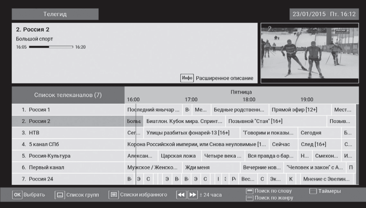Viewport: 366px width, 208px height.
Task: Click the search by word color key
Action: click(x=249, y=191)
